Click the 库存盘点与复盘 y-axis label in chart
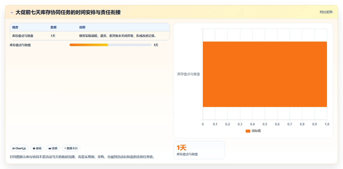343x169 pixels. [x=188, y=74]
